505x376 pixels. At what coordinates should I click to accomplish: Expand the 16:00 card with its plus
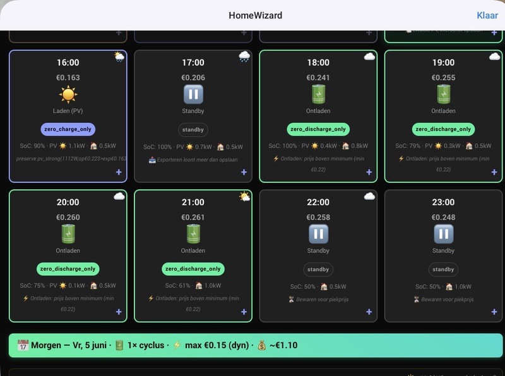(119, 172)
